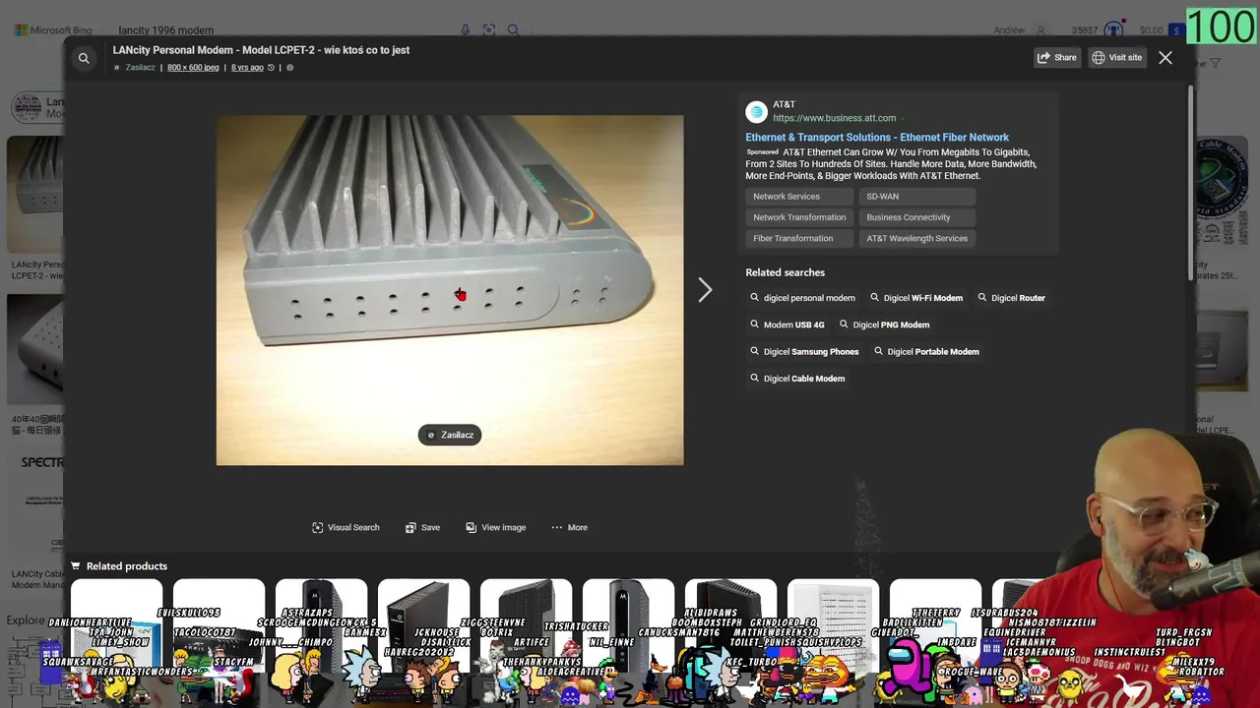Open the AT&T ad headline link
The width and height of the screenshot is (1260, 708).
tap(877, 138)
